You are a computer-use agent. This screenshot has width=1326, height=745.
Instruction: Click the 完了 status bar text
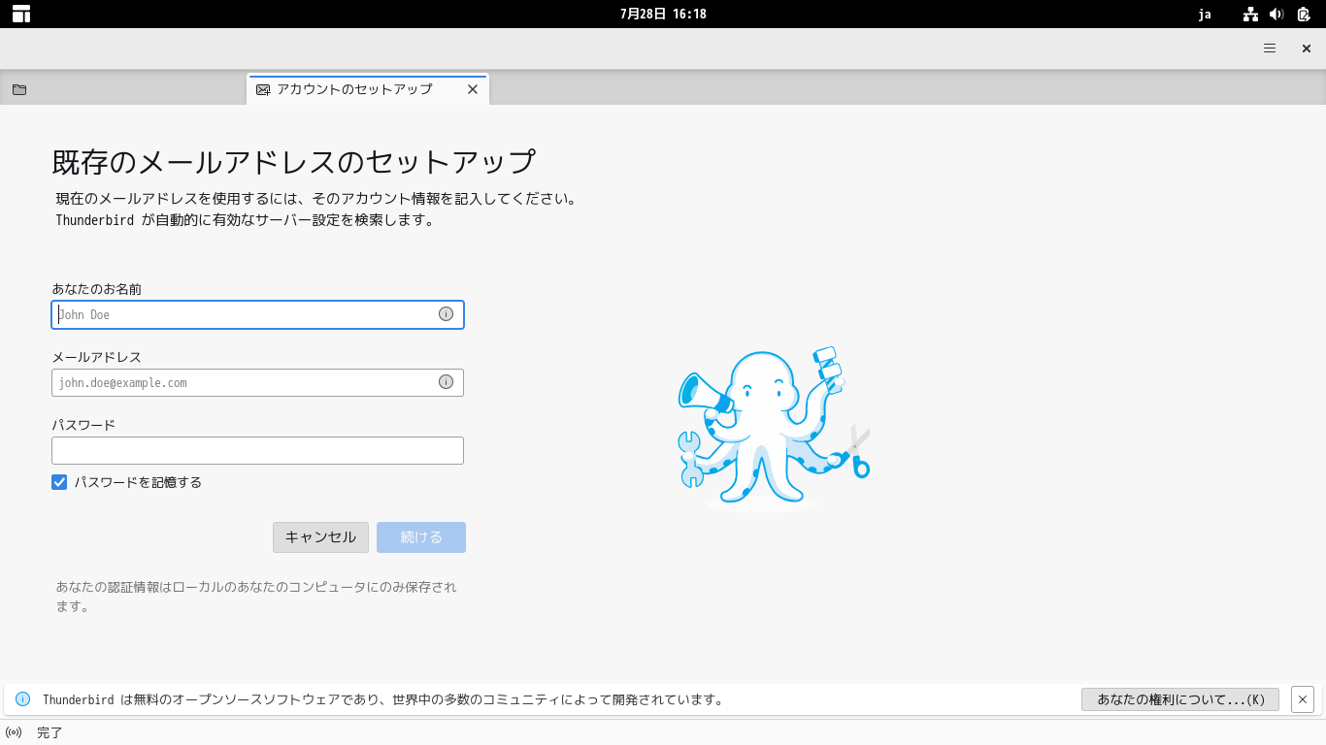pos(50,732)
